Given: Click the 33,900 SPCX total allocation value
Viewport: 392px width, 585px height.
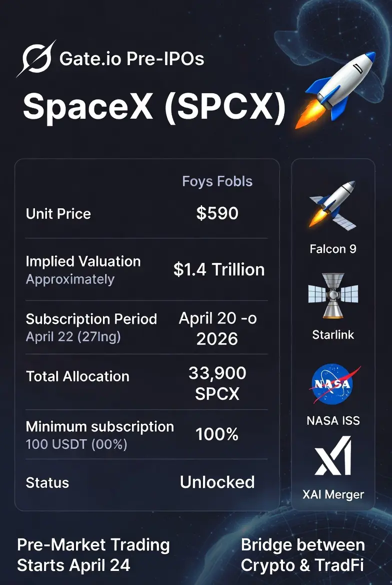Looking at the screenshot, I should point(217,383).
